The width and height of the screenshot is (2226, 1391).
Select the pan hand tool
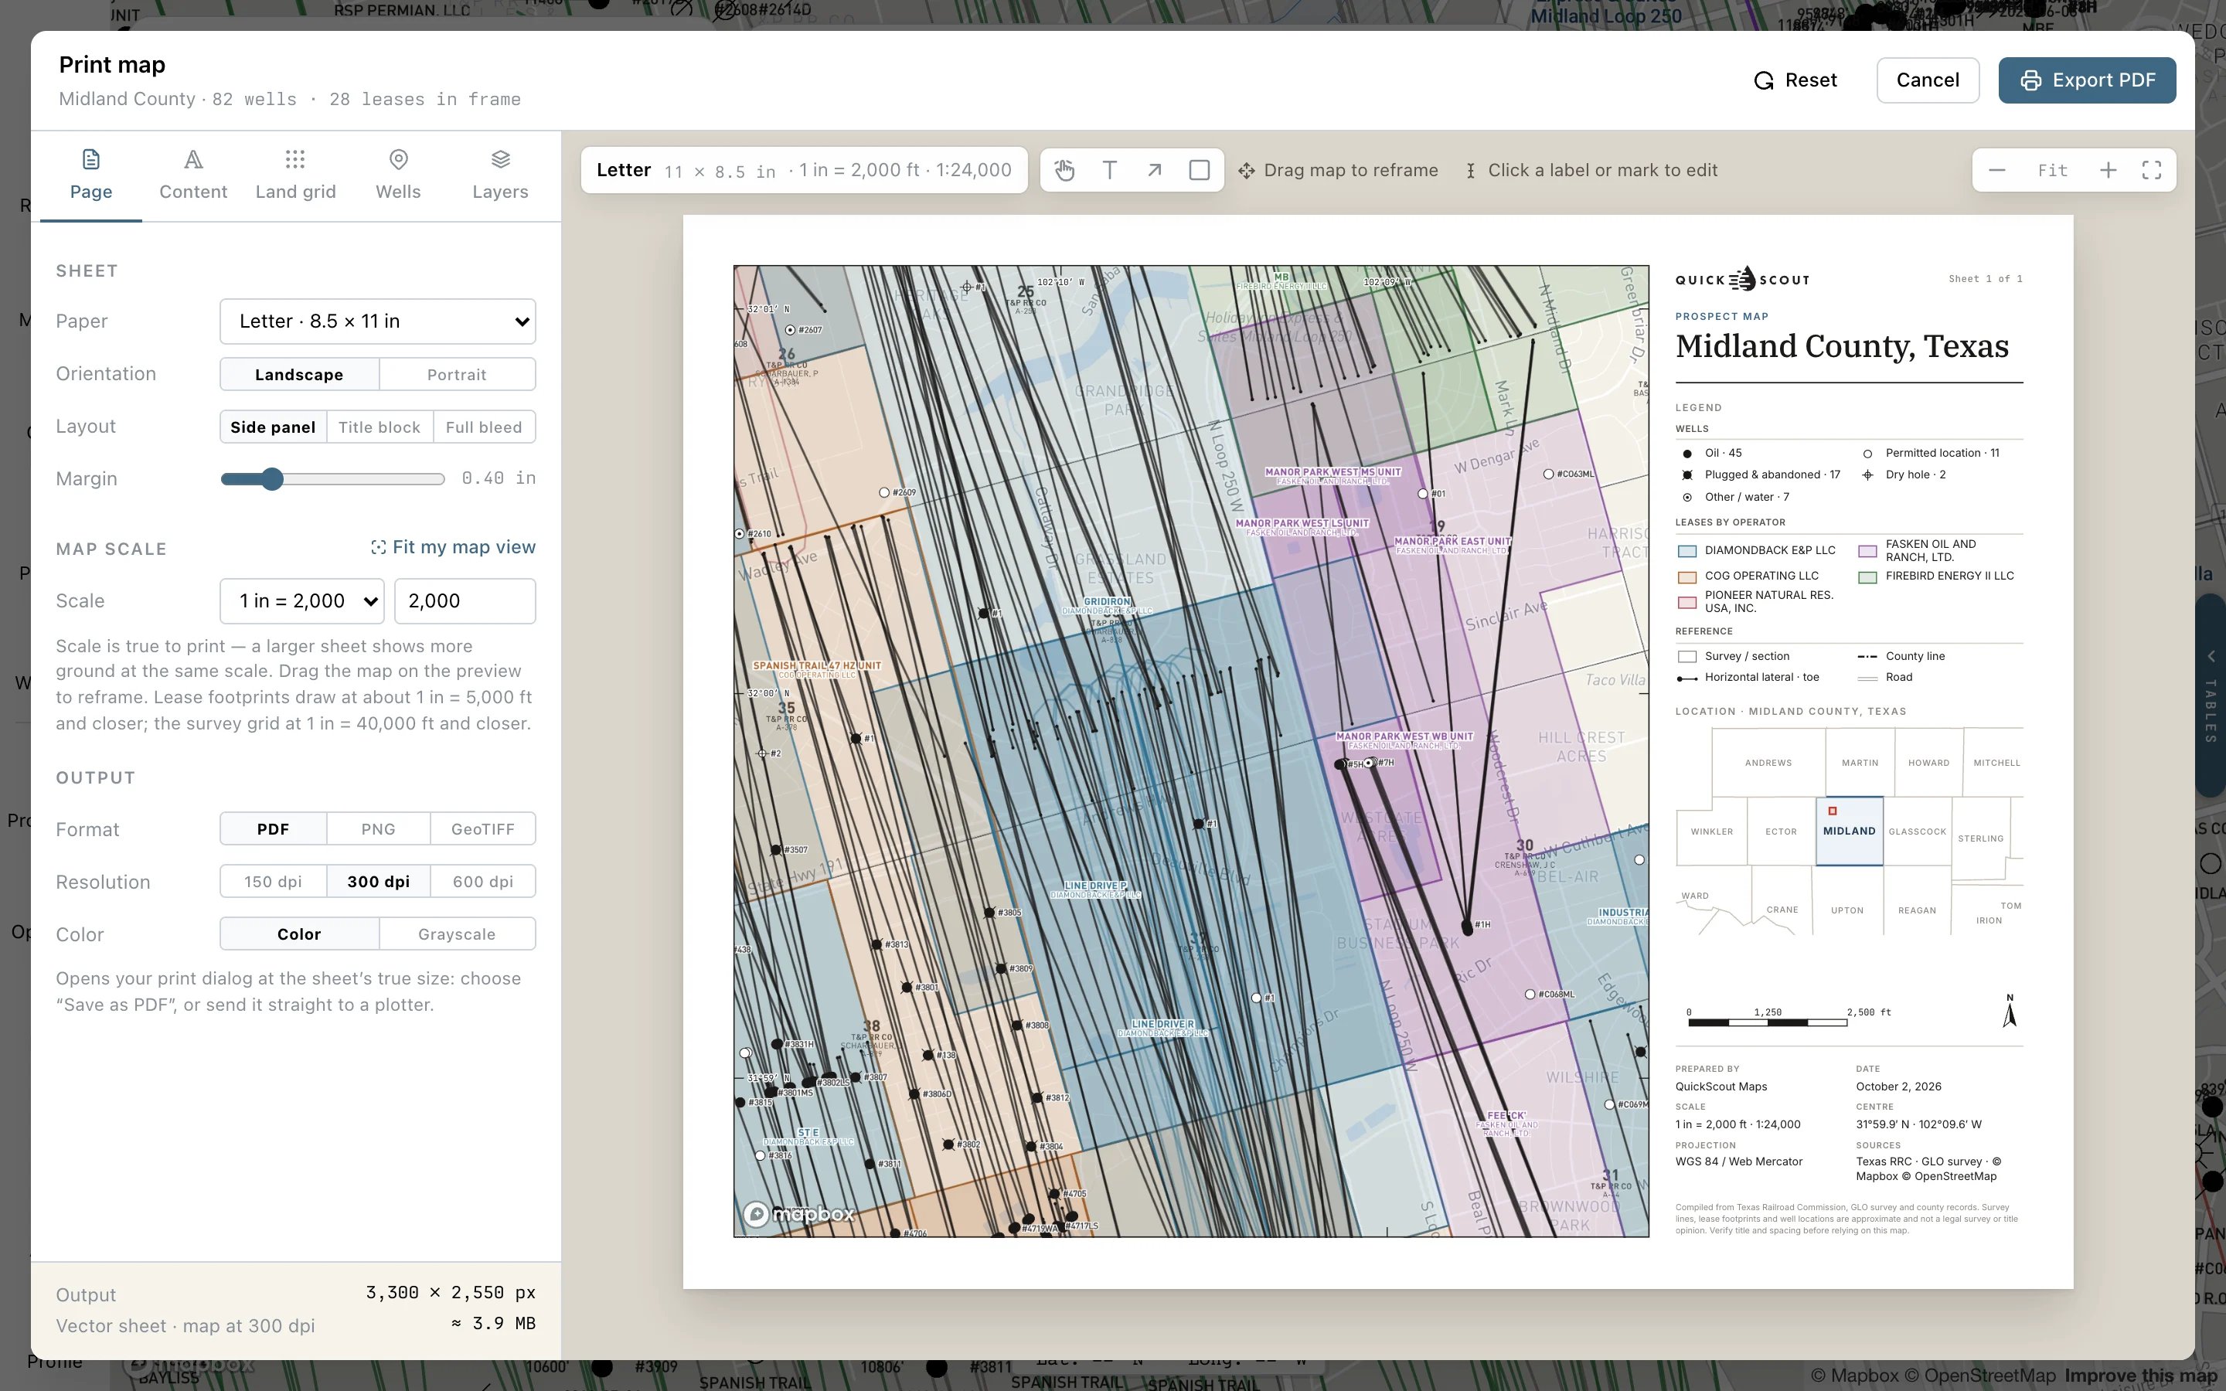click(1064, 170)
